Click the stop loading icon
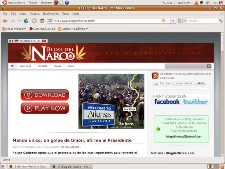 (x=34, y=21)
